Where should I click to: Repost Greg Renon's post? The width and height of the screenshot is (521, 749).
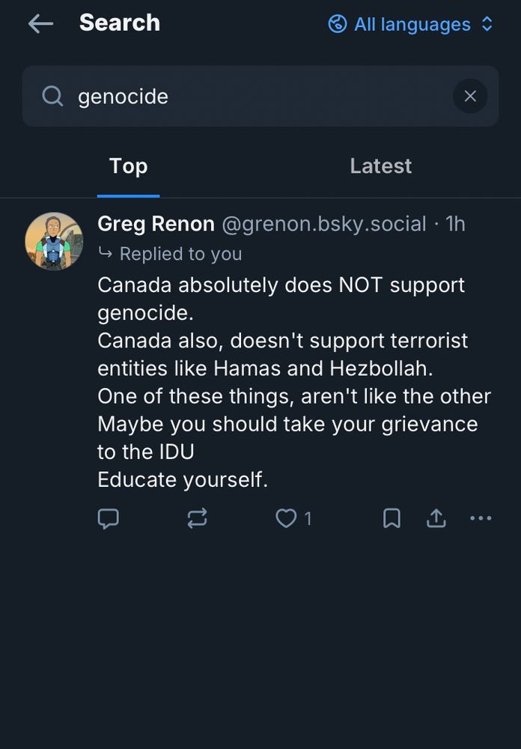pos(197,518)
